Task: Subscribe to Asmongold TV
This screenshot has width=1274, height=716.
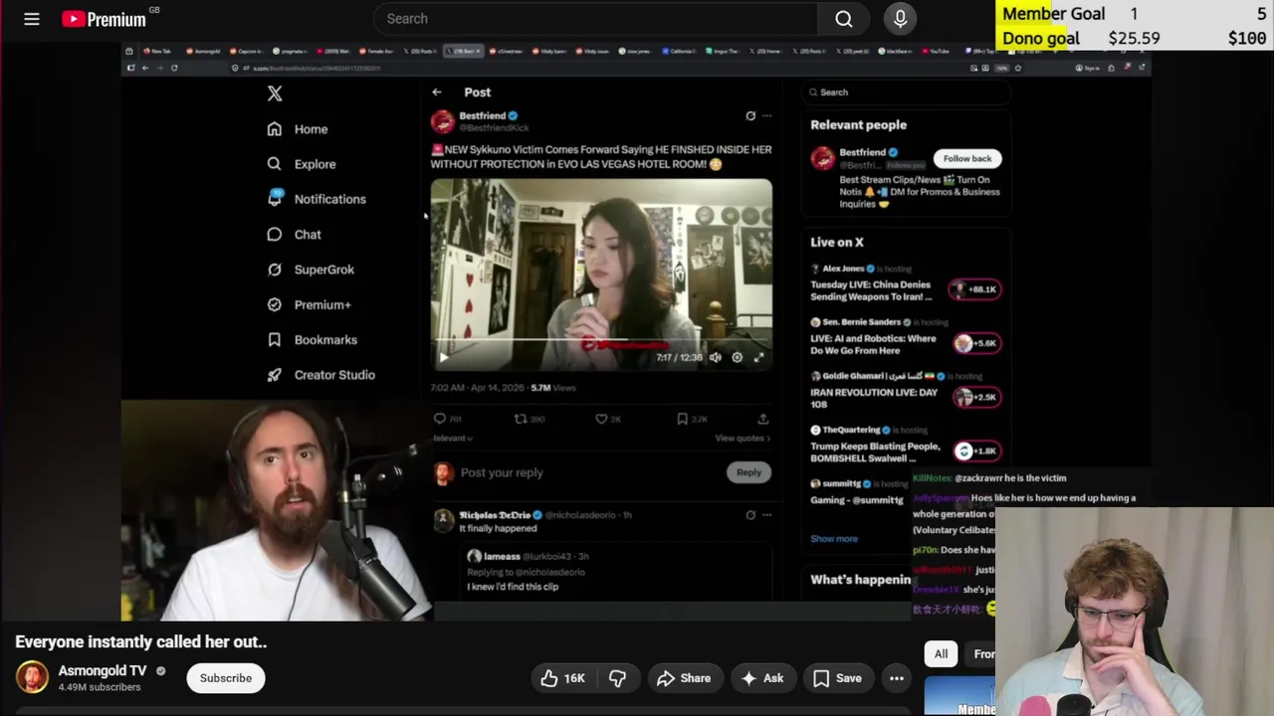Action: point(226,678)
